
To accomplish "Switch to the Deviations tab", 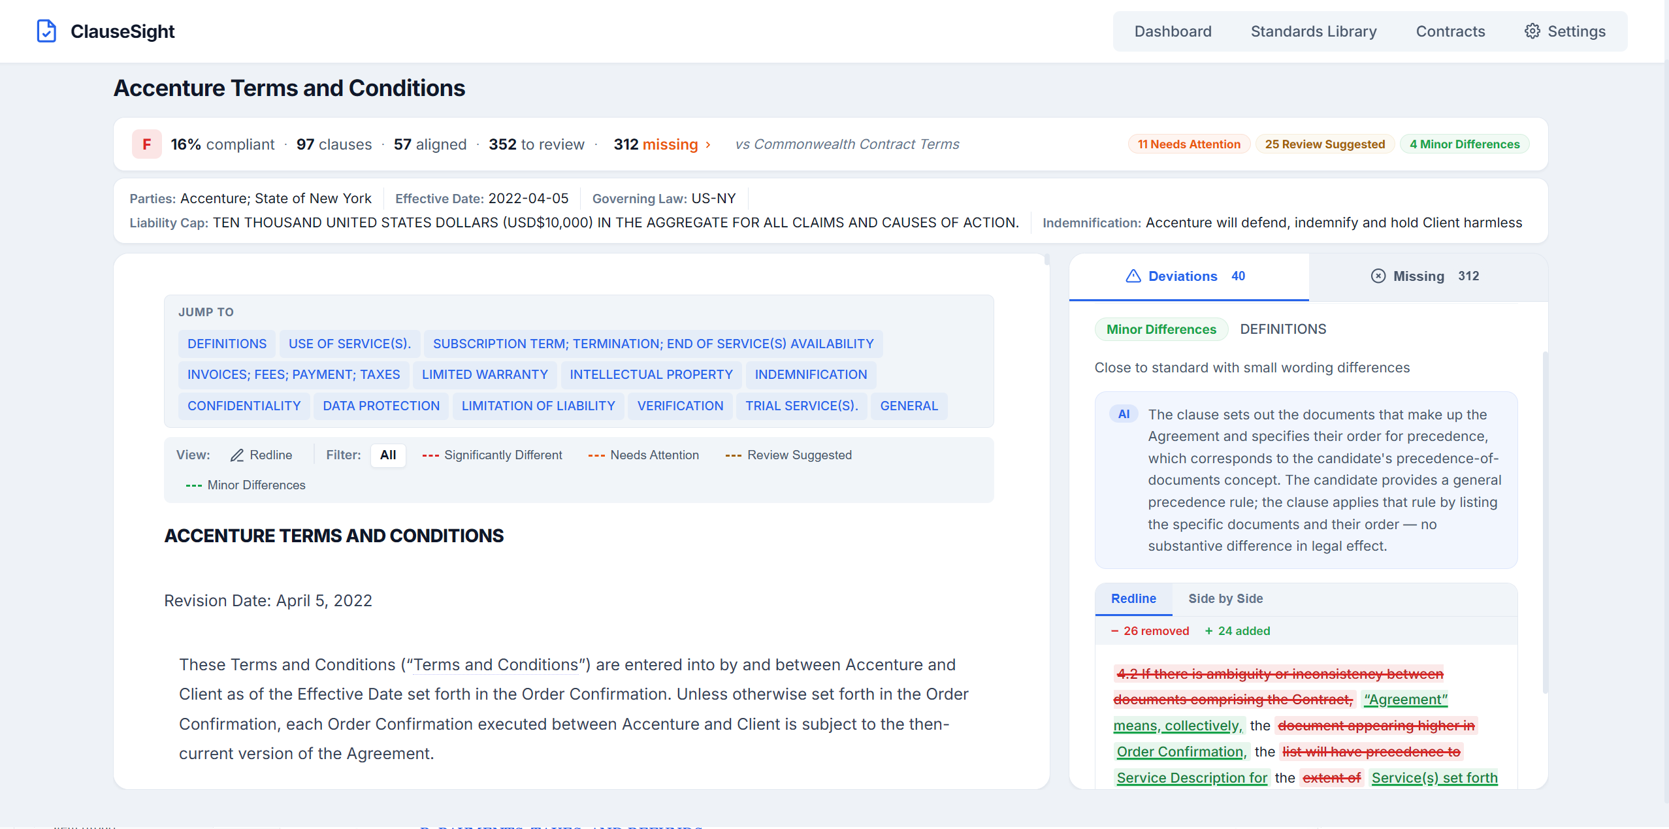I will 1188,277.
